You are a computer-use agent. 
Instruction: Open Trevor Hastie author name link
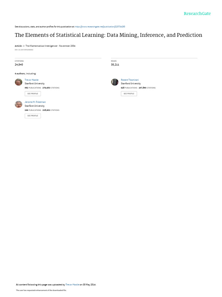pos(31,80)
